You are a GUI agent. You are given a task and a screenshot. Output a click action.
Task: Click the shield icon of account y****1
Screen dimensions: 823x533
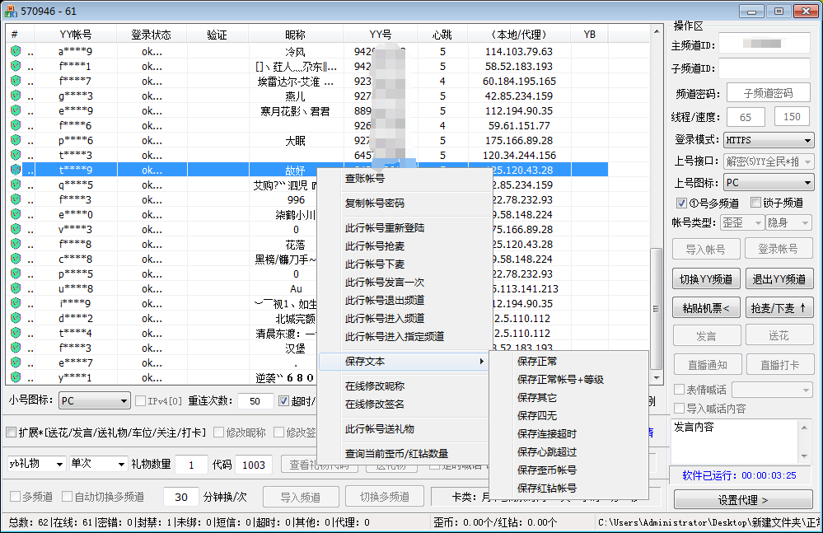pos(15,377)
